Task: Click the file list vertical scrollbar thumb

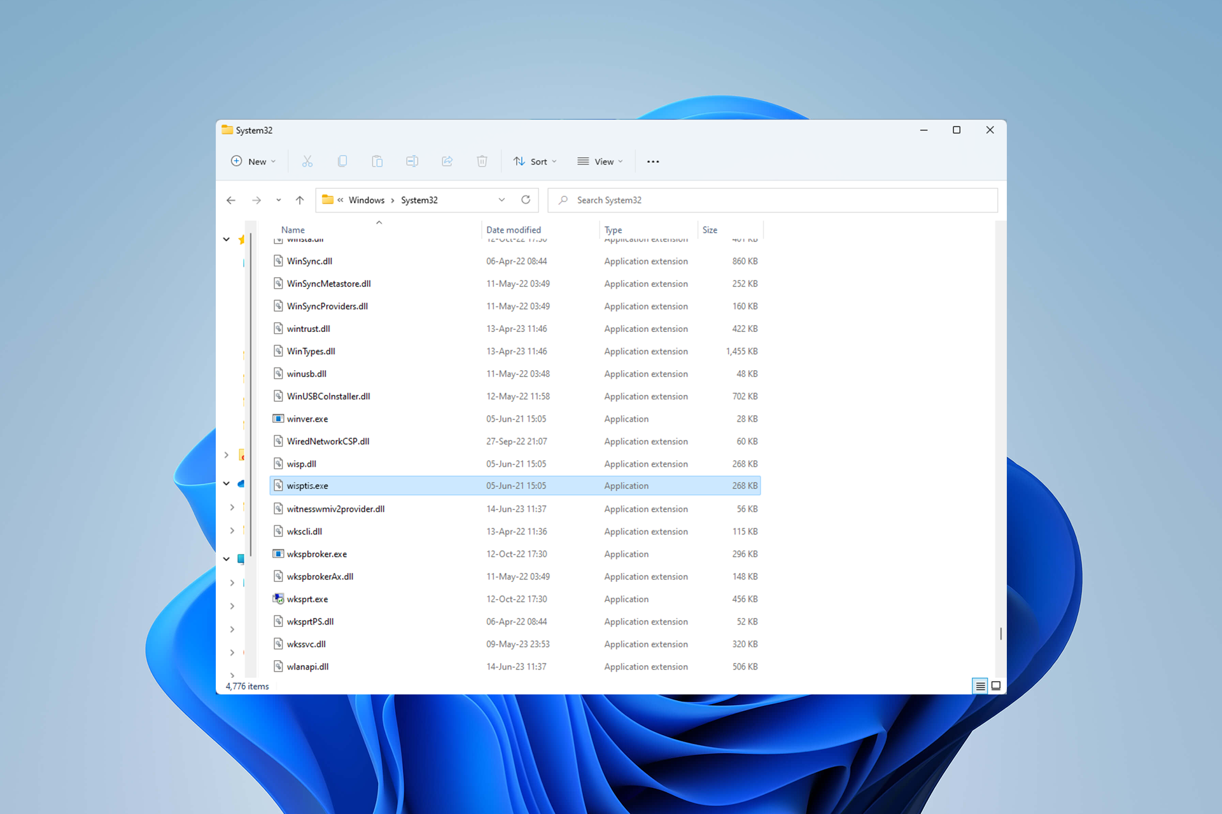Action: click(x=1001, y=633)
